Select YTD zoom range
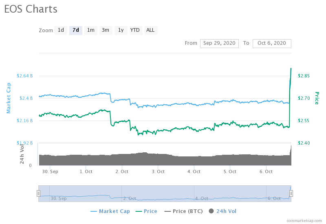Viewport: 326px width, 224px height. [x=135, y=30]
